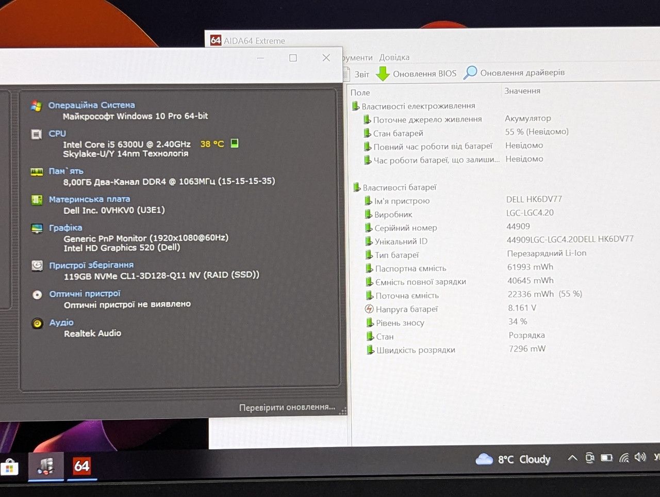The image size is (660, 497).
Task: Click the Значення column header
Action: [x=522, y=91]
